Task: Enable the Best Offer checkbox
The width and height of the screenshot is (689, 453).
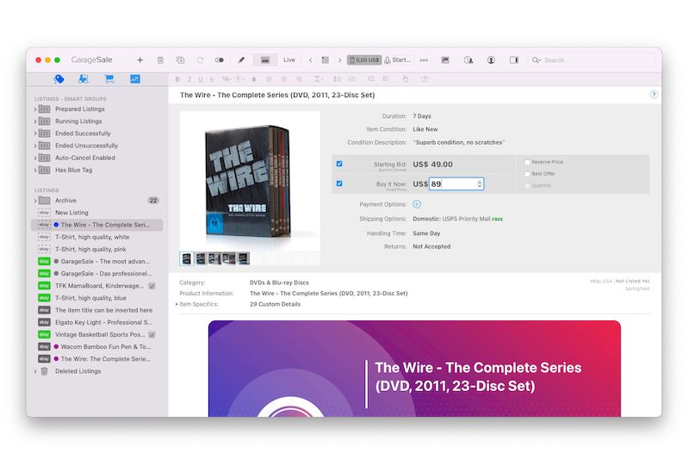Action: [x=527, y=174]
